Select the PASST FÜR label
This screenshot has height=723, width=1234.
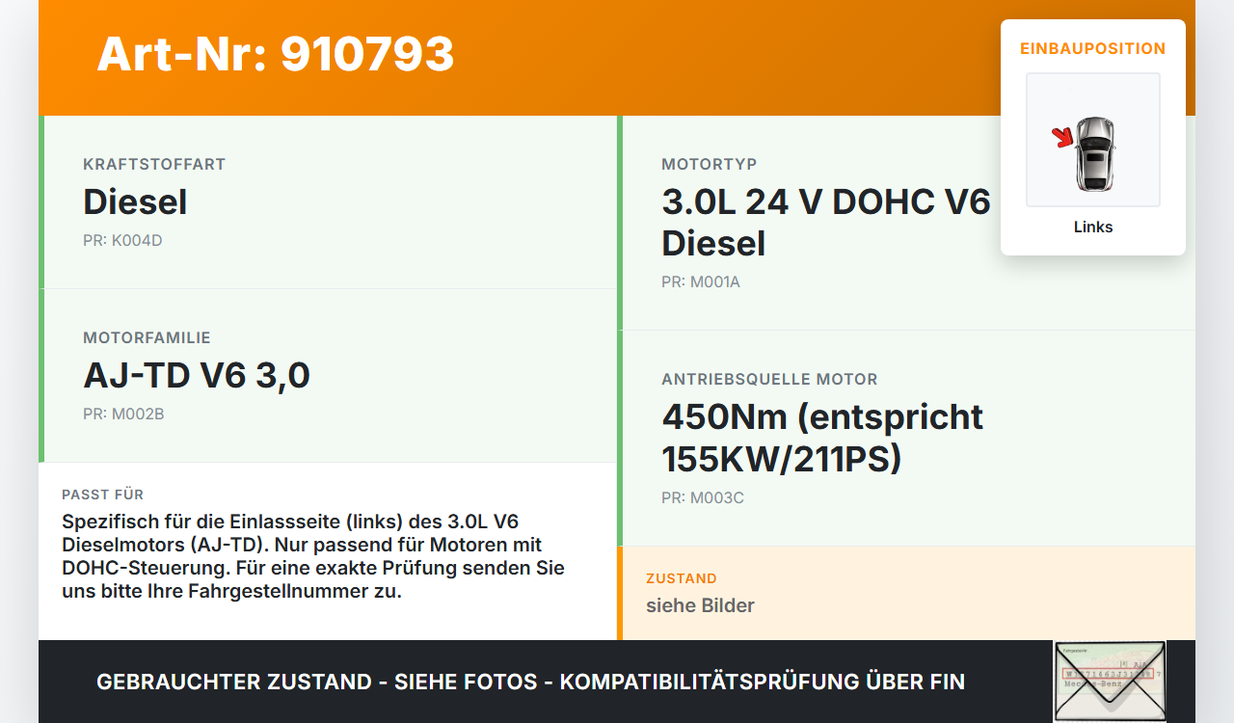[102, 495]
